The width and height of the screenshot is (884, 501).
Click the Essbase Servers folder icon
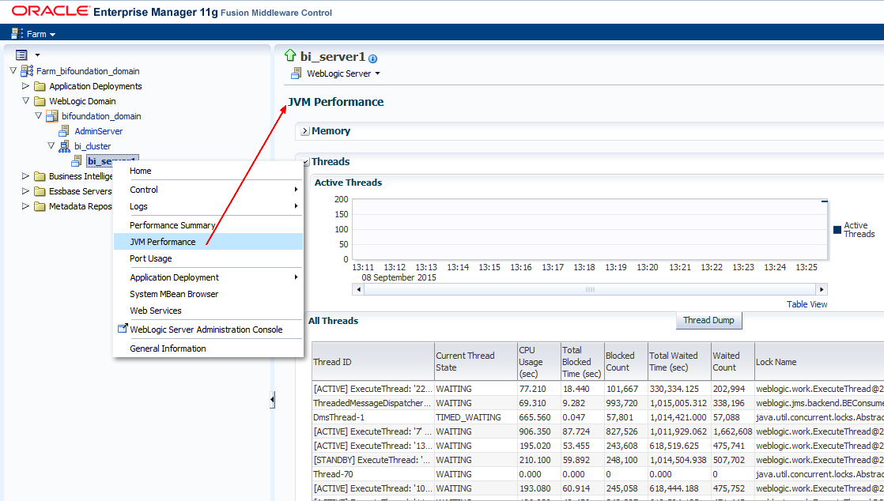[40, 191]
